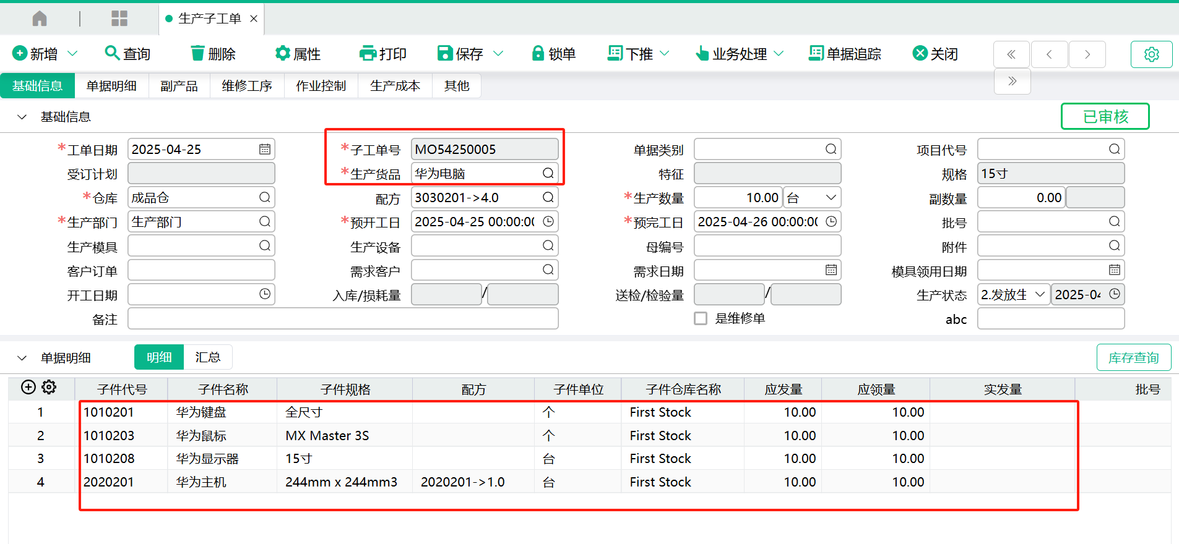Toggle 是维修单 checkbox
The width and height of the screenshot is (1179, 544).
[x=701, y=318]
